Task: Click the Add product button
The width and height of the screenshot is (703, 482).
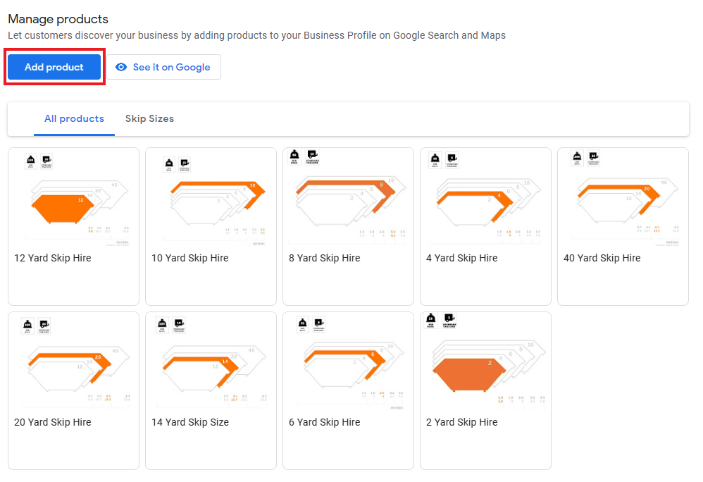Action: coord(54,66)
